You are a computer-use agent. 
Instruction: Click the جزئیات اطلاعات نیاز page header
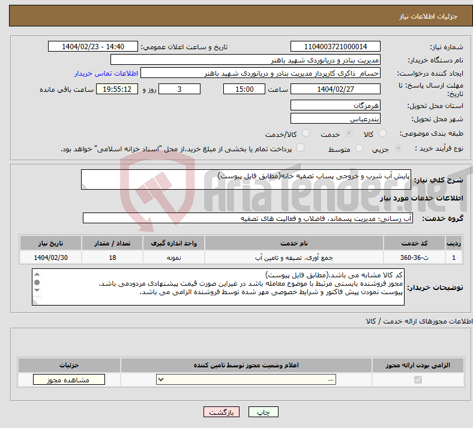pyautogui.click(x=429, y=16)
